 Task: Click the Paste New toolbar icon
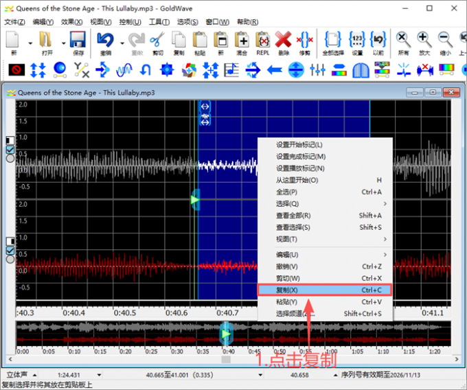click(x=221, y=40)
